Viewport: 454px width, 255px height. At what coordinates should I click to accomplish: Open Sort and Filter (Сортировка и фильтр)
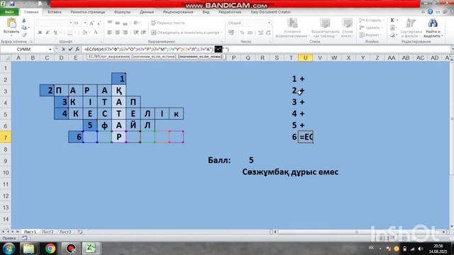coord(411,28)
